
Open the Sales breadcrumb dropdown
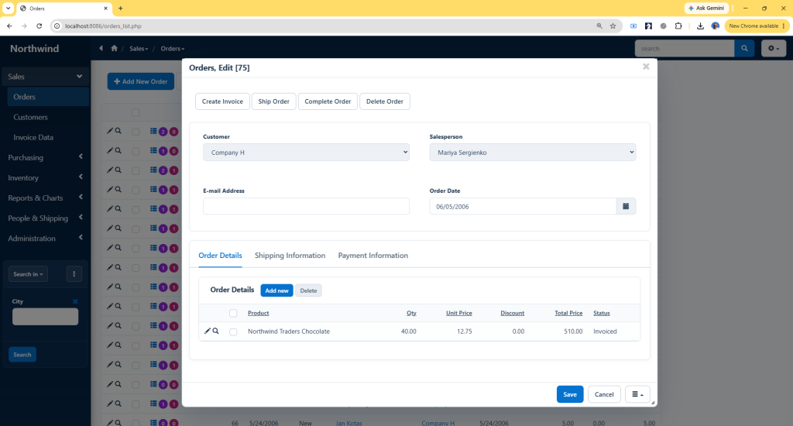pyautogui.click(x=139, y=49)
